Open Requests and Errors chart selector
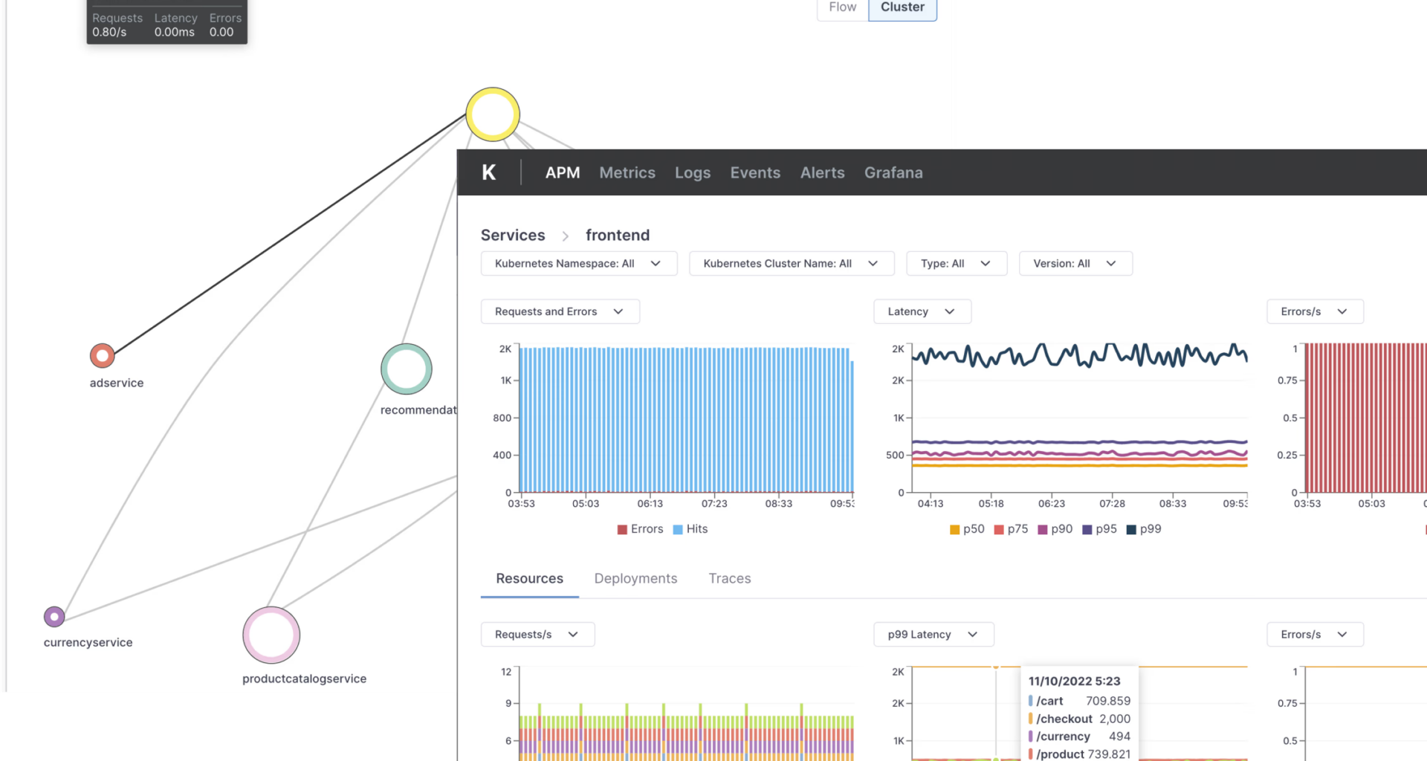 560,311
